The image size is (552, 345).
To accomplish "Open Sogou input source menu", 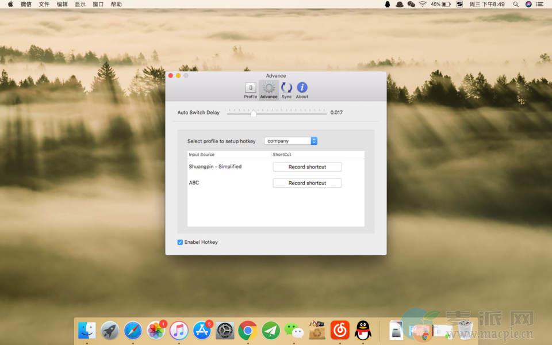I will coord(459,4).
